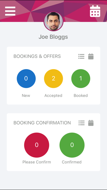Image resolution: width=107 pixels, height=190 pixels.
Task: Tap the Joe Bloggs name text
Action: pos(53,37)
